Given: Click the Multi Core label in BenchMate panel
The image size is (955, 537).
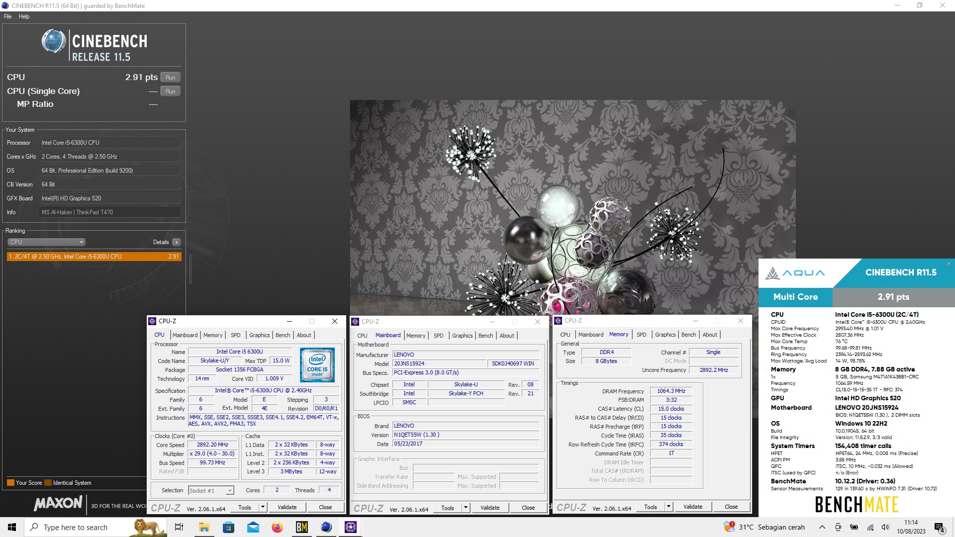Looking at the screenshot, I should coord(795,297).
